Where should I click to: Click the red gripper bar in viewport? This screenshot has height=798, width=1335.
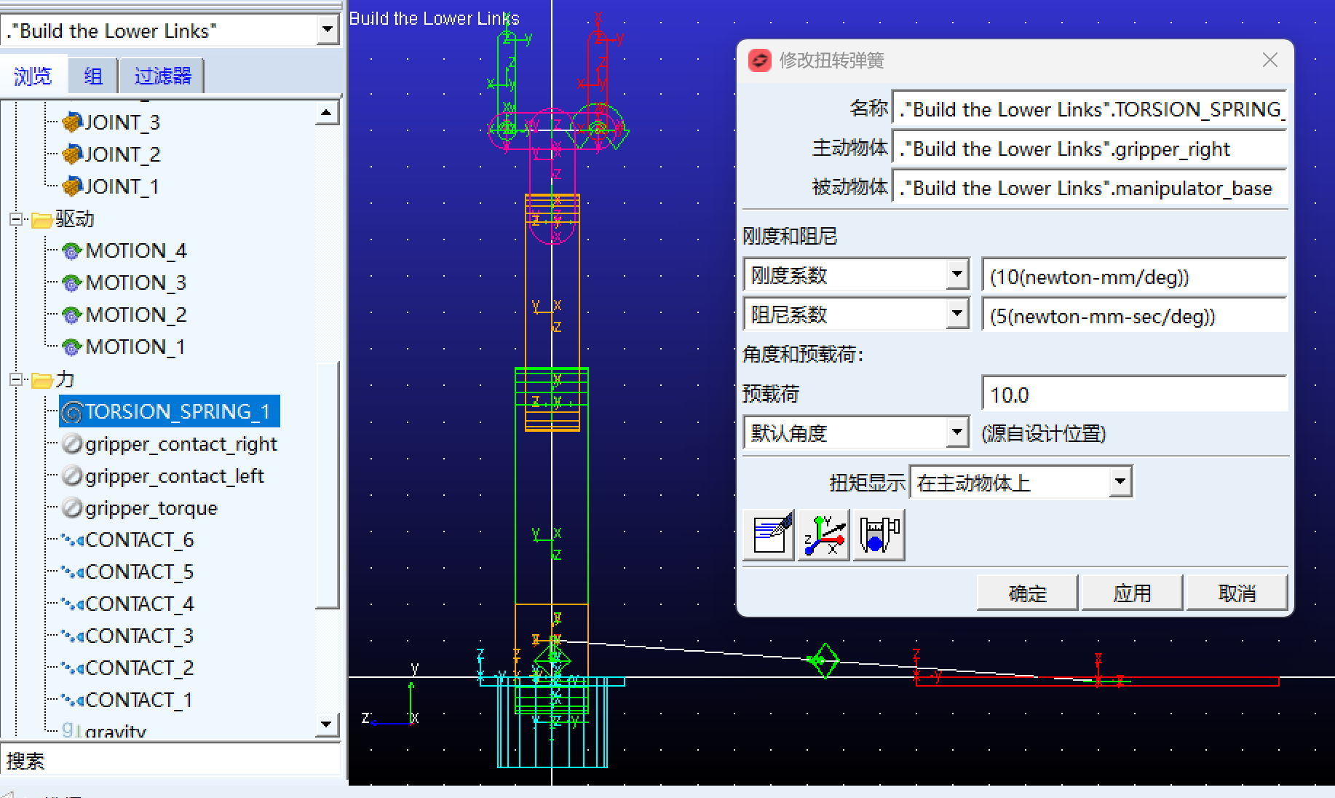[x=1097, y=682]
